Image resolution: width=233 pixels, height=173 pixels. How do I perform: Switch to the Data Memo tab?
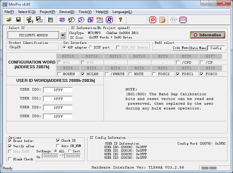(x=198, y=48)
